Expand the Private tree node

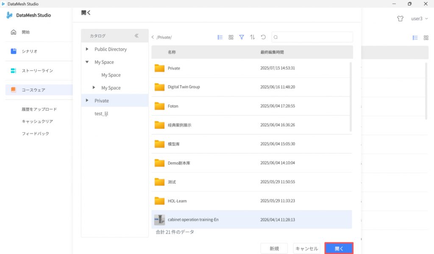point(87,101)
